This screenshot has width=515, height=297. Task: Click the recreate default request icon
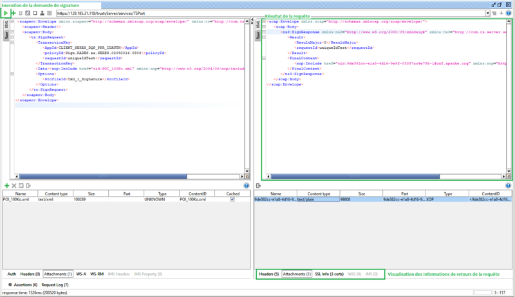click(28, 13)
